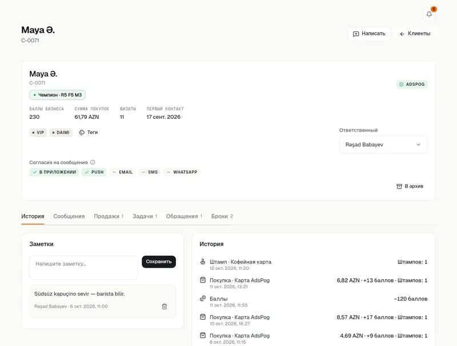Go back to Клиенты list
This screenshot has width=457, height=346.
[415, 34]
